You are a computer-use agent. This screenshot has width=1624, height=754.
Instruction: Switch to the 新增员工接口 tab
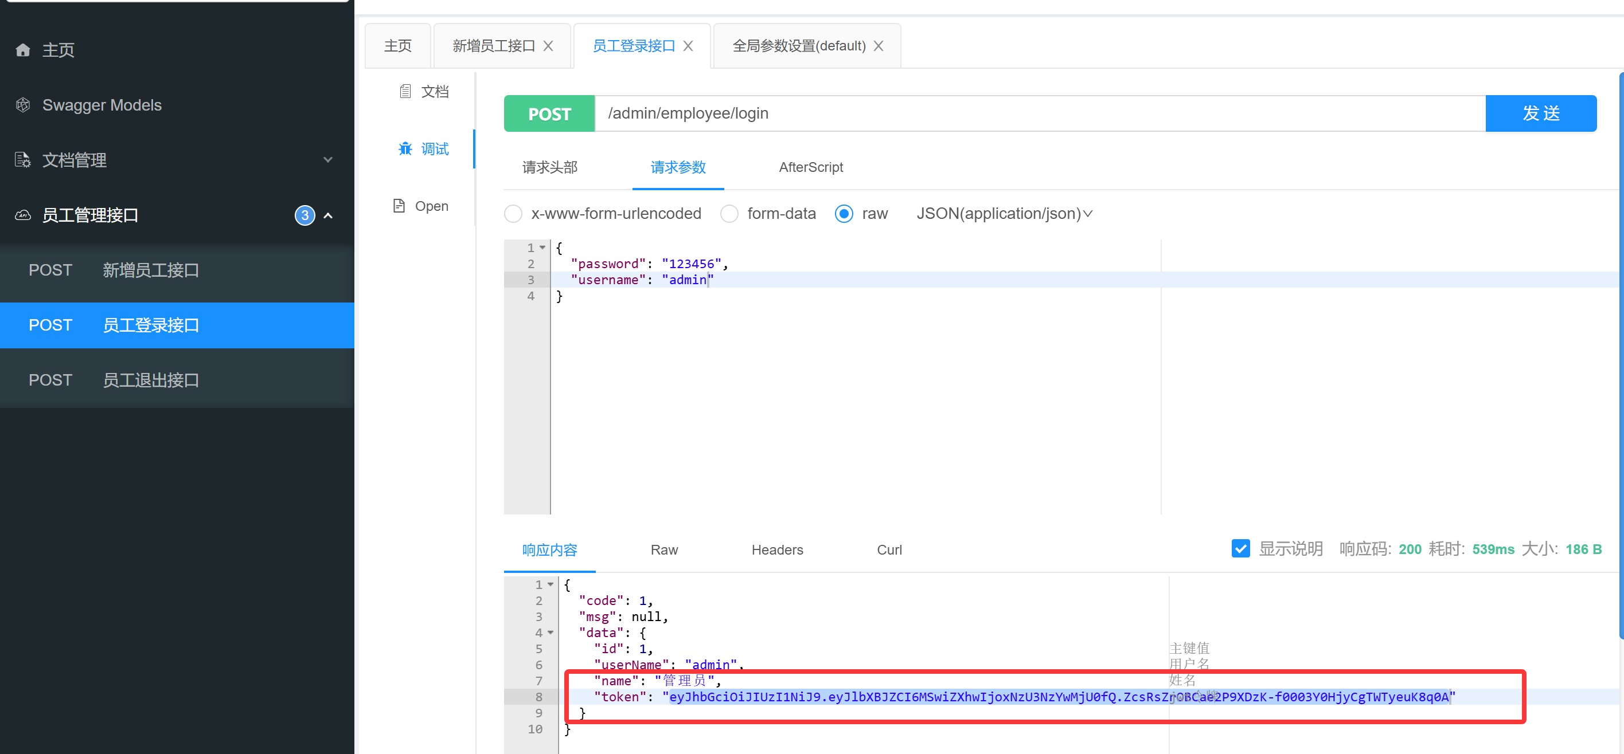click(494, 46)
